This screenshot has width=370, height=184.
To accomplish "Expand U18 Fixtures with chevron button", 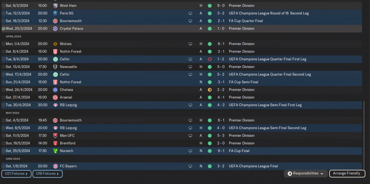I will [x=47, y=174].
